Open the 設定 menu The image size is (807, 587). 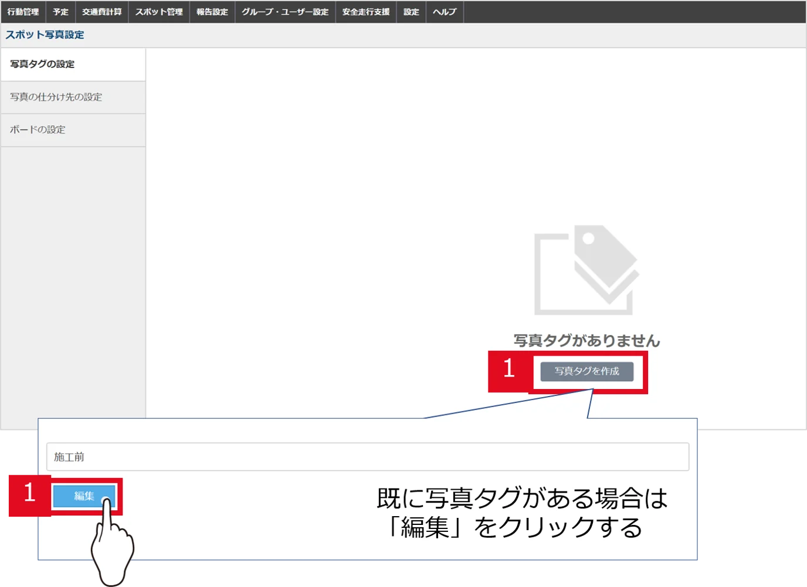(411, 12)
